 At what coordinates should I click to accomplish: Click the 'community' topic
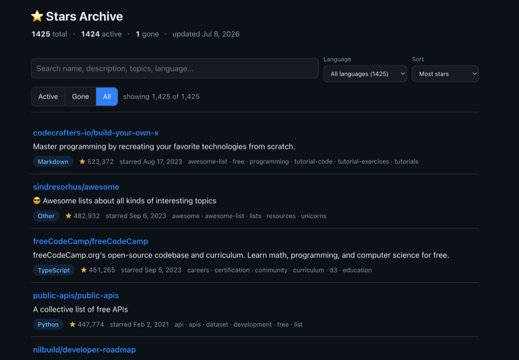click(x=271, y=270)
